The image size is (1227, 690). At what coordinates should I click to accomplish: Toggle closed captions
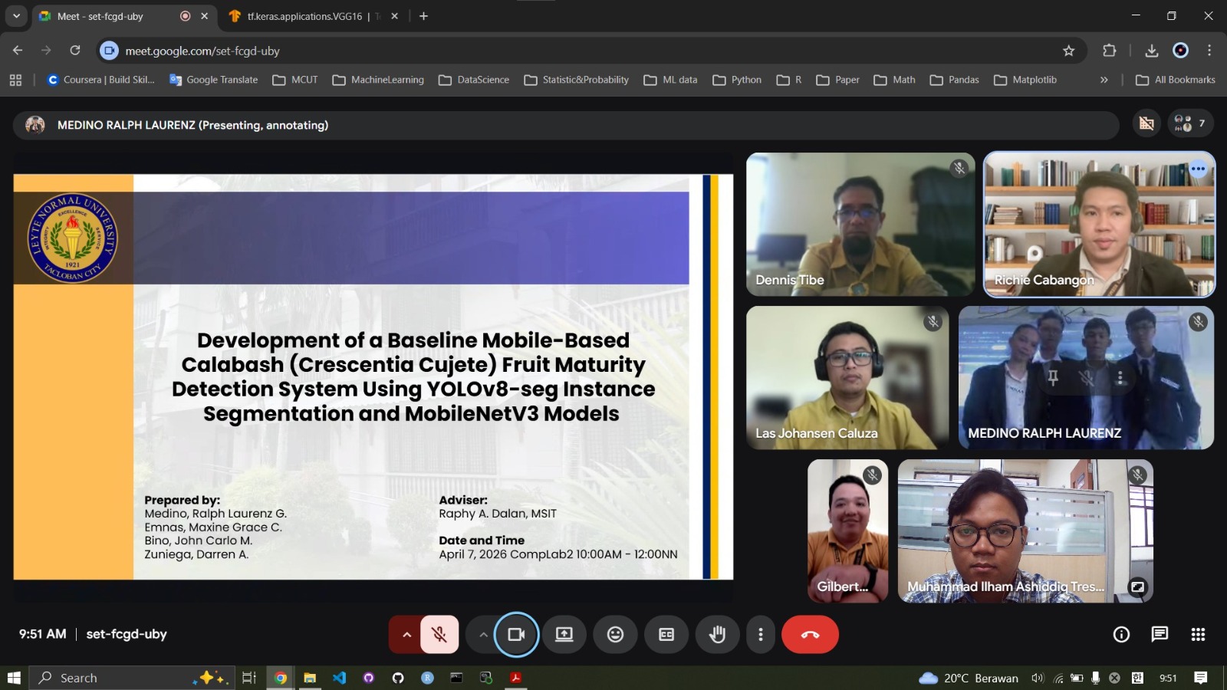point(666,635)
